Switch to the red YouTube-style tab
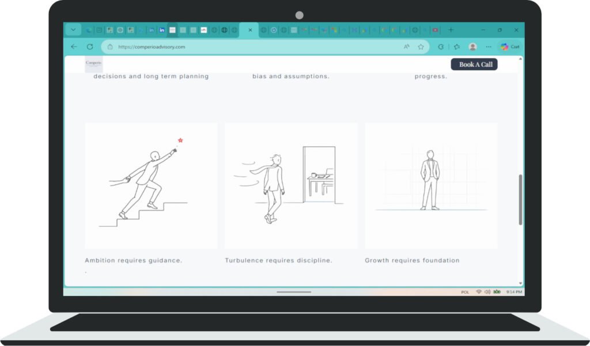 (435, 30)
